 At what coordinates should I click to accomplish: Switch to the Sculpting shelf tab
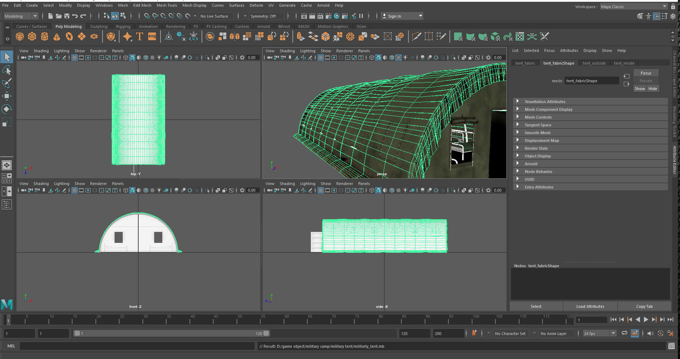click(98, 26)
